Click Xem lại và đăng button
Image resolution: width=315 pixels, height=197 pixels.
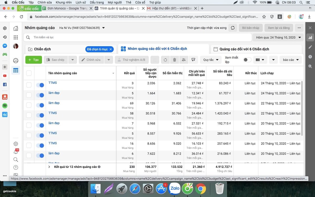tap(279, 28)
